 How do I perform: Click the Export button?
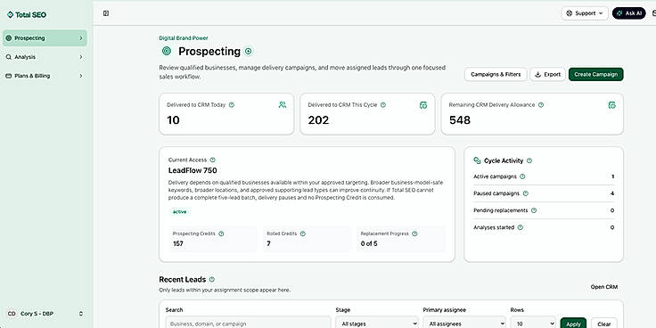(x=547, y=75)
